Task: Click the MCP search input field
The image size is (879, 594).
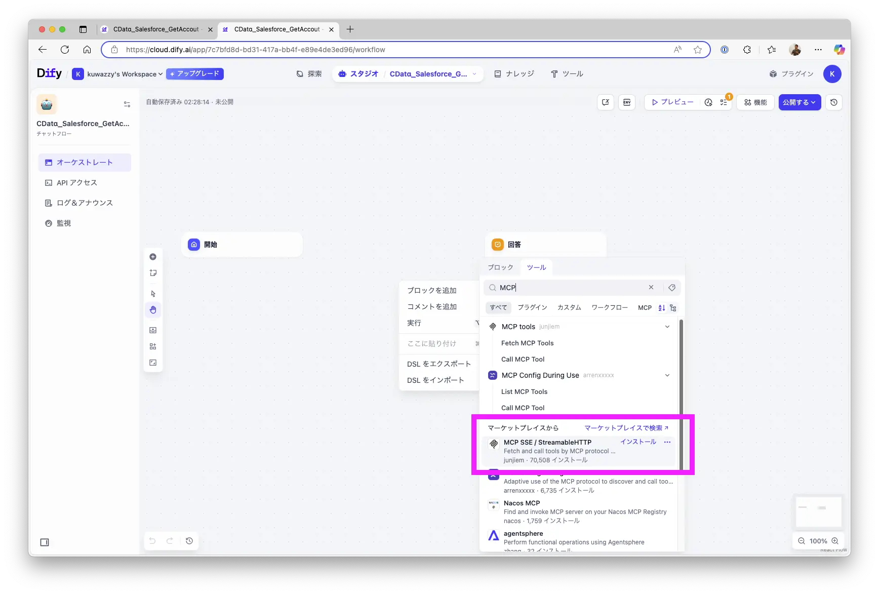Action: click(x=571, y=288)
